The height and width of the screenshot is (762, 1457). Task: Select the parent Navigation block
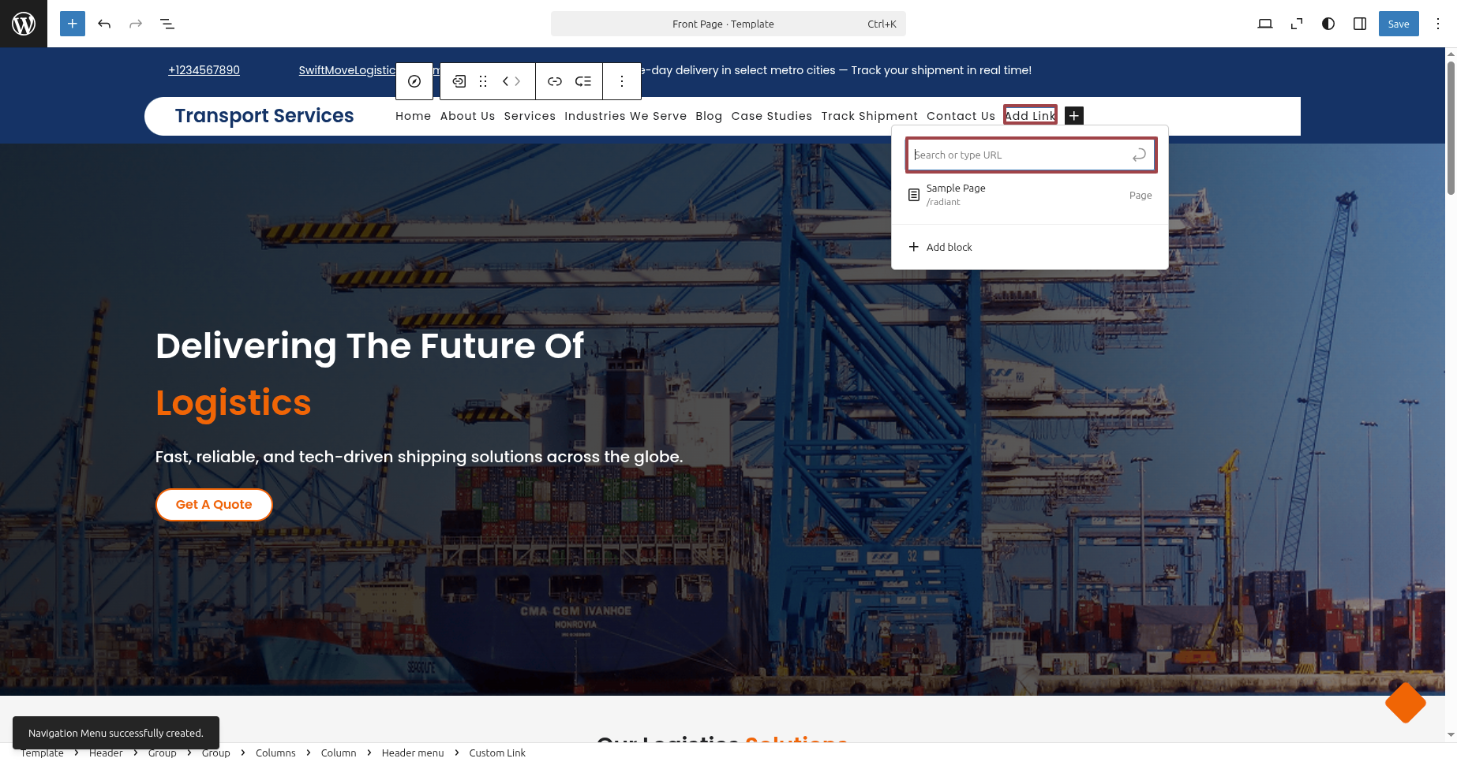414,81
